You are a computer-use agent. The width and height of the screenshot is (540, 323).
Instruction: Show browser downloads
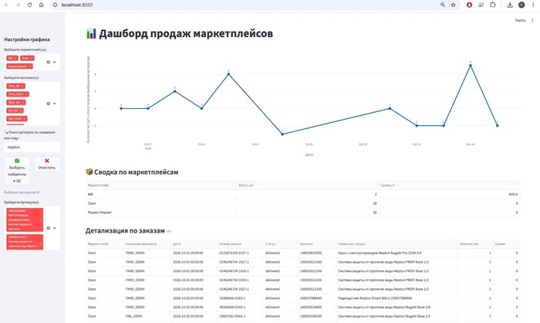pos(510,5)
